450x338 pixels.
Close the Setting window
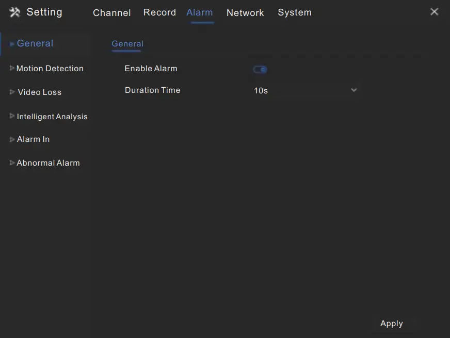[x=434, y=12]
